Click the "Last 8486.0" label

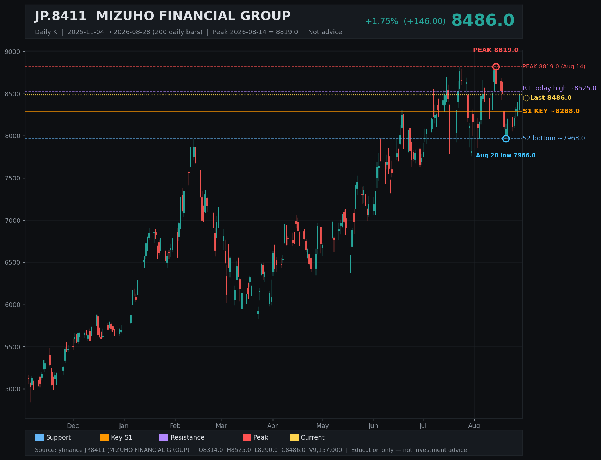point(551,98)
